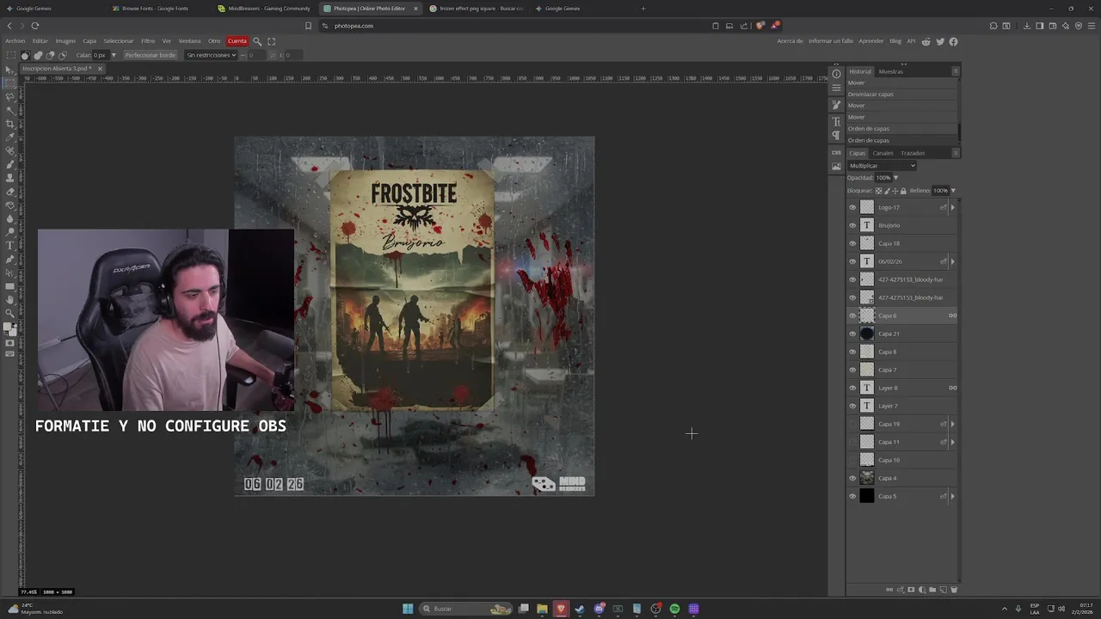
Task: Select the Spot Healing tool
Action: pos(10,150)
